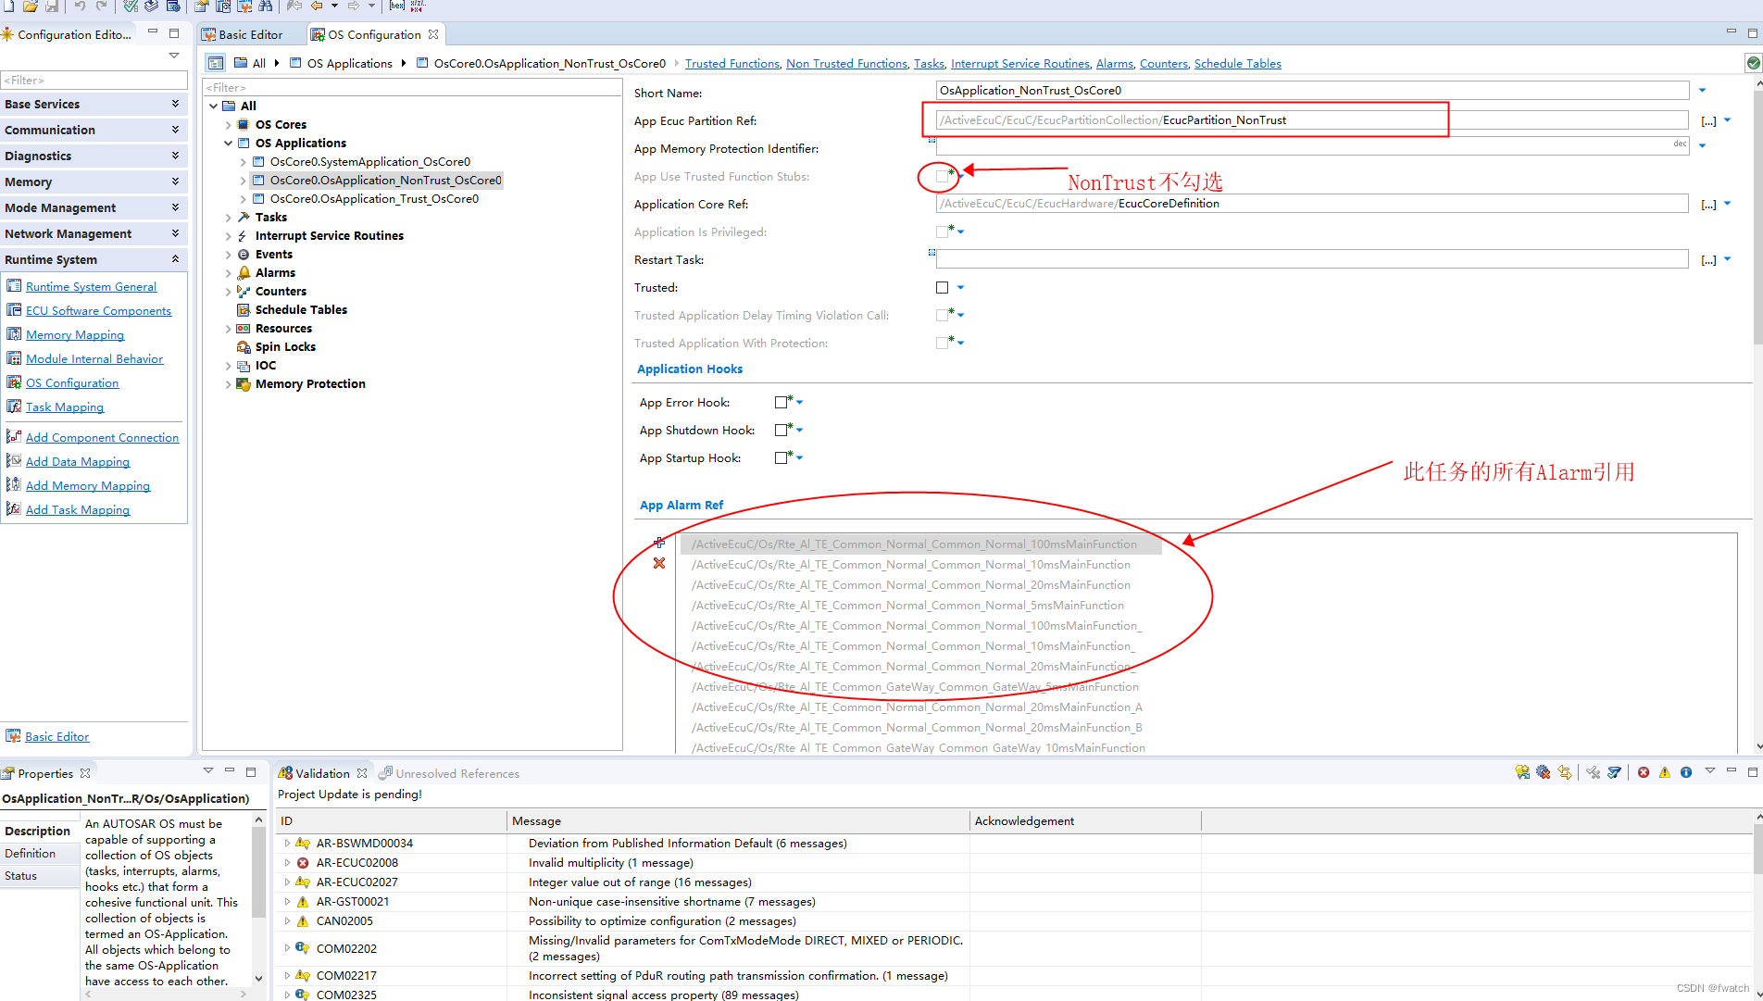Filter errors in the Validation view
Image resolution: width=1763 pixels, height=1001 pixels.
point(1644,772)
